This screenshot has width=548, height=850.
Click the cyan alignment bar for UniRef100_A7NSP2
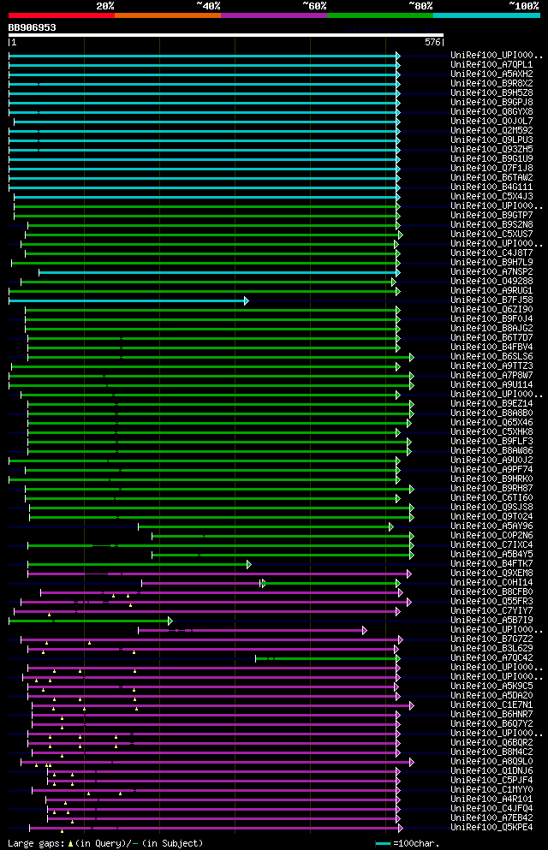(x=217, y=273)
